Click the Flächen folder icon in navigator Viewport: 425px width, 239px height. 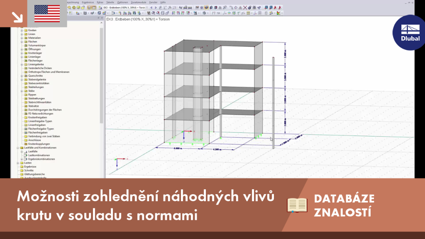26,42
